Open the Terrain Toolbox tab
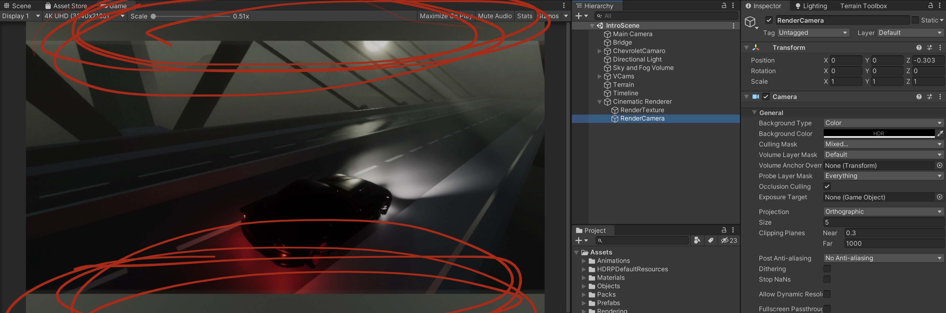The height and width of the screenshot is (313, 946). point(863,6)
